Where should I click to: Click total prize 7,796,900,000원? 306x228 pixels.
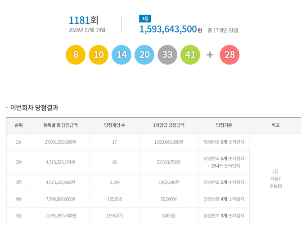click(60, 199)
